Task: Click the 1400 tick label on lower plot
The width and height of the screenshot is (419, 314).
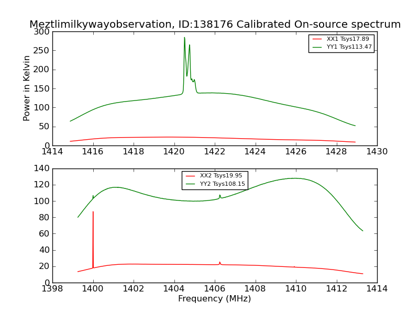Action: point(93,289)
